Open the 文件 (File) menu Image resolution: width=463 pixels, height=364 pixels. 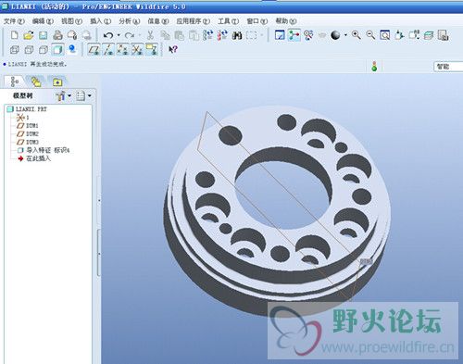pyautogui.click(x=14, y=21)
